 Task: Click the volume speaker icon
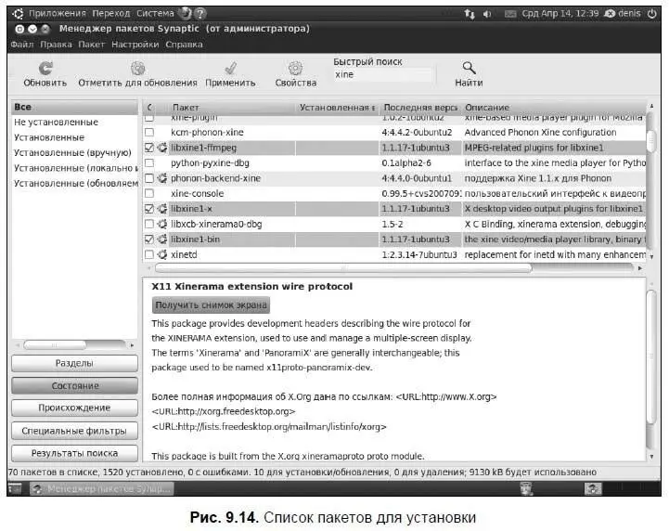[x=487, y=14]
